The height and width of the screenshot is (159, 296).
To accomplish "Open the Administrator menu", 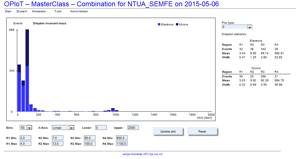I will [79, 11].
